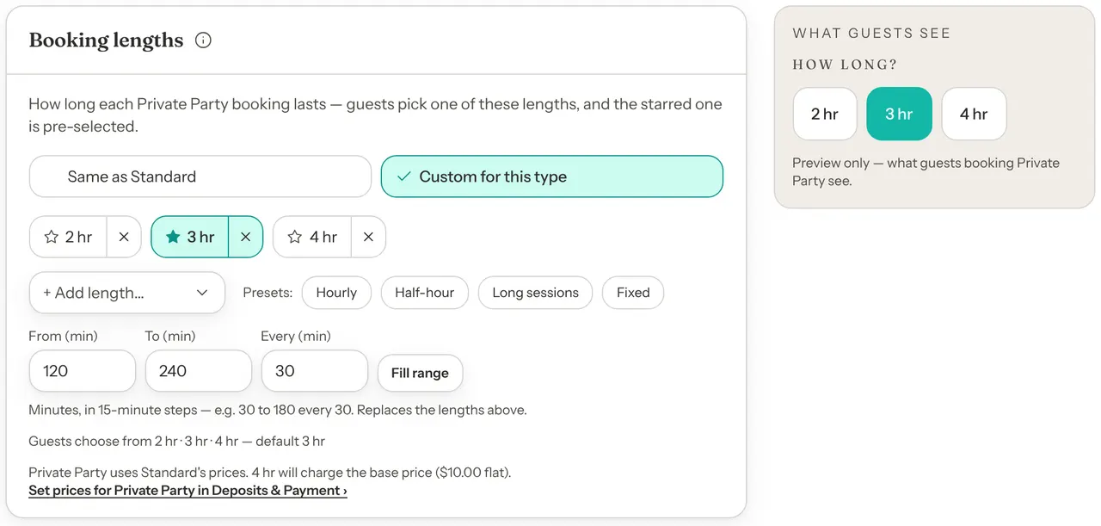Select the Same as Standard option
This screenshot has height=526, width=1101.
click(x=200, y=176)
